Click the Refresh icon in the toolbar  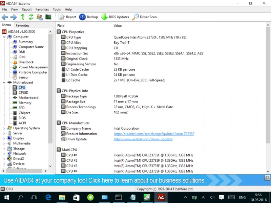point(31,17)
